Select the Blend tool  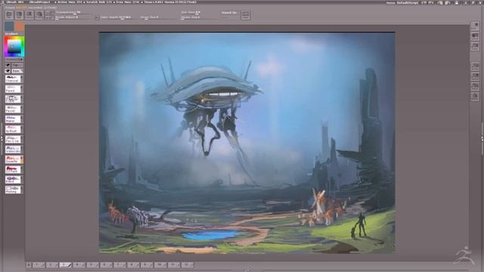(x=13, y=180)
